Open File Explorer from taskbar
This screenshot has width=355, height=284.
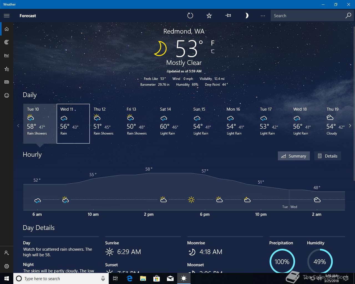[143, 278]
